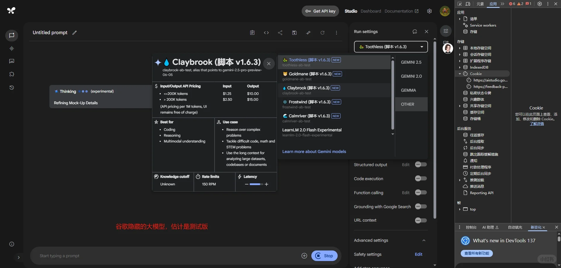Switch to Dashboard in top navigation

pyautogui.click(x=371, y=11)
